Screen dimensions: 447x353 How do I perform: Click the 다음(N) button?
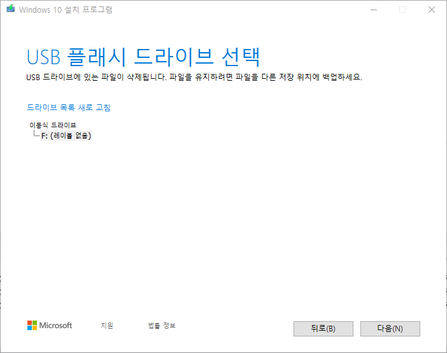point(390,329)
